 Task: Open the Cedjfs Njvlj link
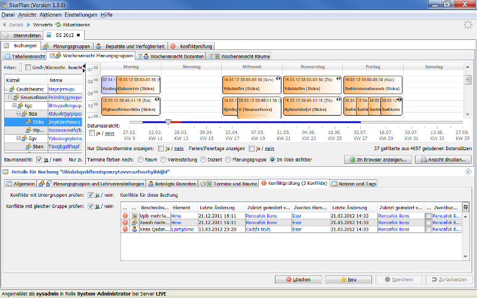click(258, 229)
